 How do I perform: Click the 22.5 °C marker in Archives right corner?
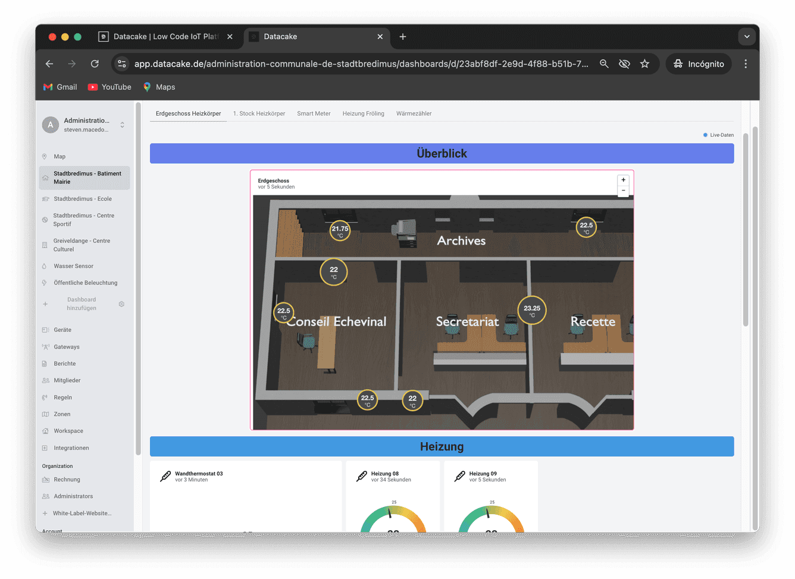[586, 227]
